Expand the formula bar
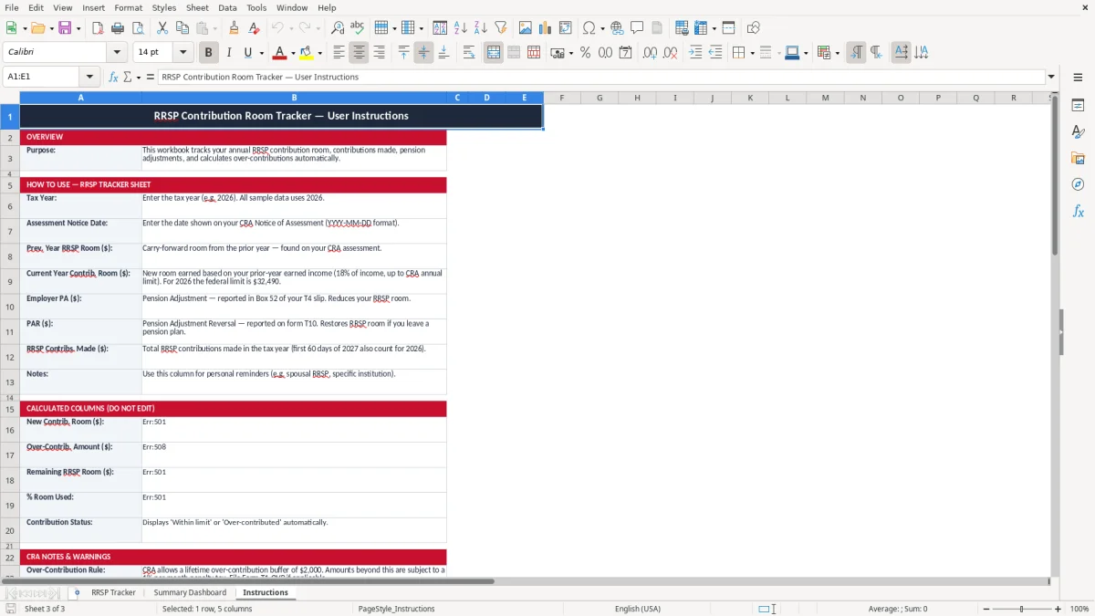 pyautogui.click(x=1051, y=77)
